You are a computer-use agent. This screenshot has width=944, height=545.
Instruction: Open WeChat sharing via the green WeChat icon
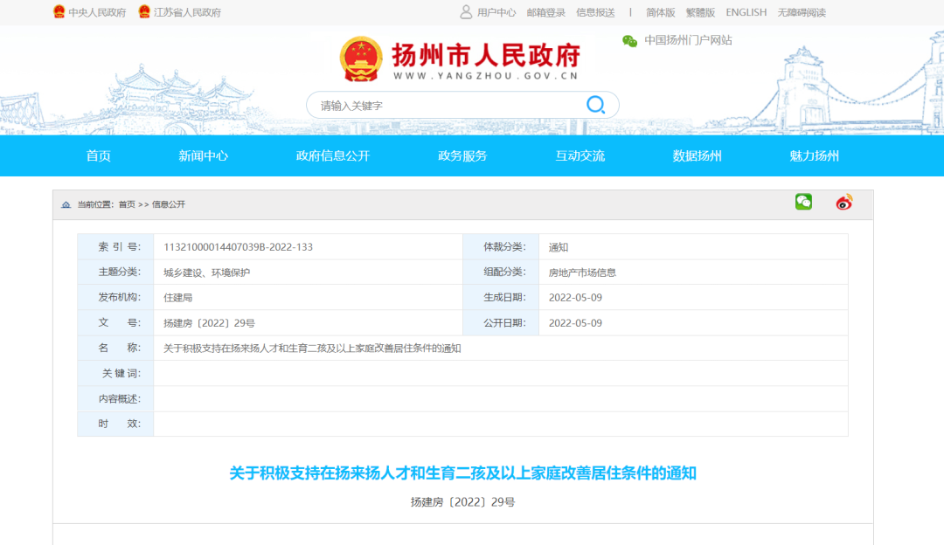[803, 202]
